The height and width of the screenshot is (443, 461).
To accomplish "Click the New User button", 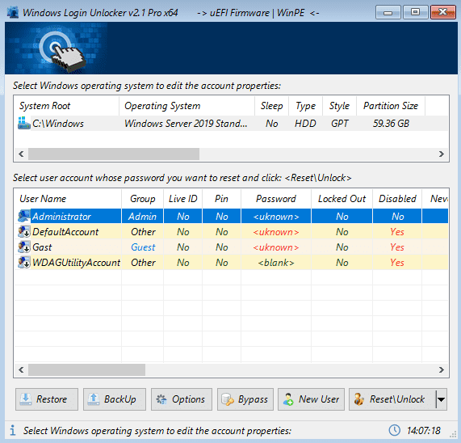I will pyautogui.click(x=311, y=399).
